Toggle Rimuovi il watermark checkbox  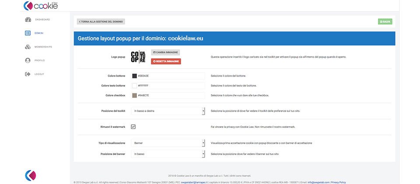133,127
